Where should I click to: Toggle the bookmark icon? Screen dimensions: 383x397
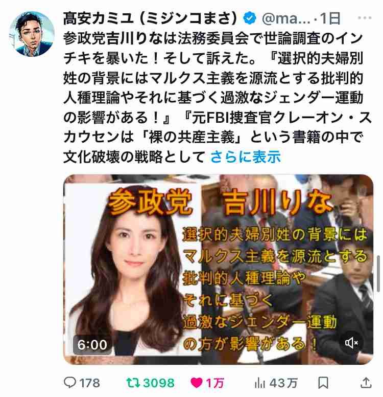click(x=323, y=383)
